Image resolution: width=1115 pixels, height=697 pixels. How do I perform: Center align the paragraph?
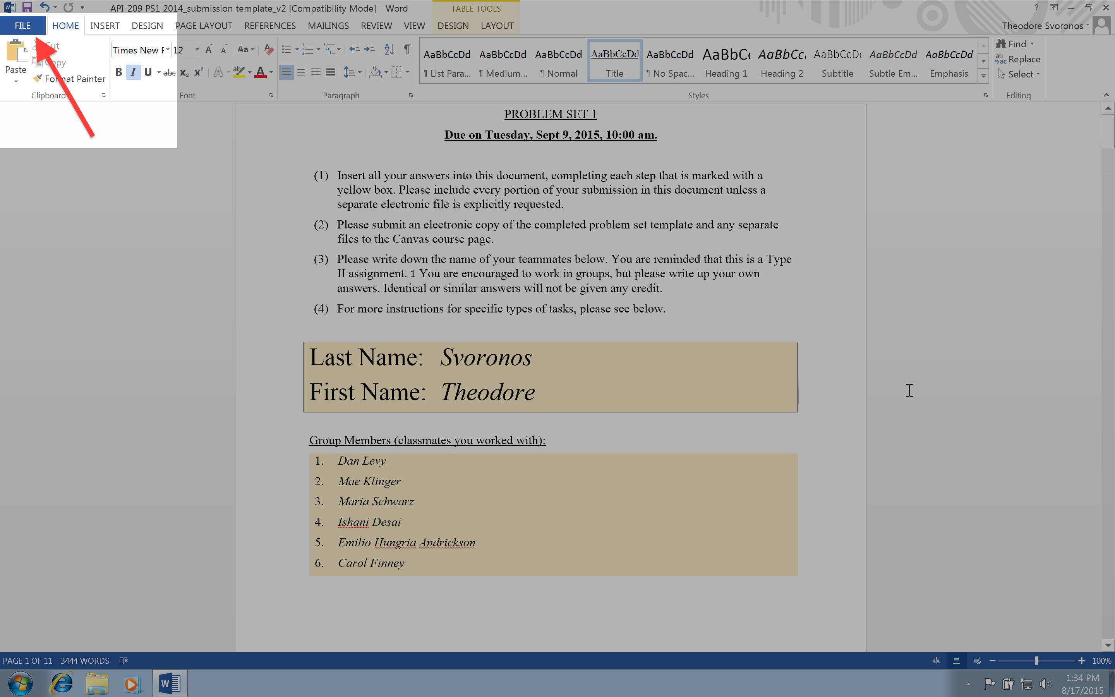[x=301, y=72]
